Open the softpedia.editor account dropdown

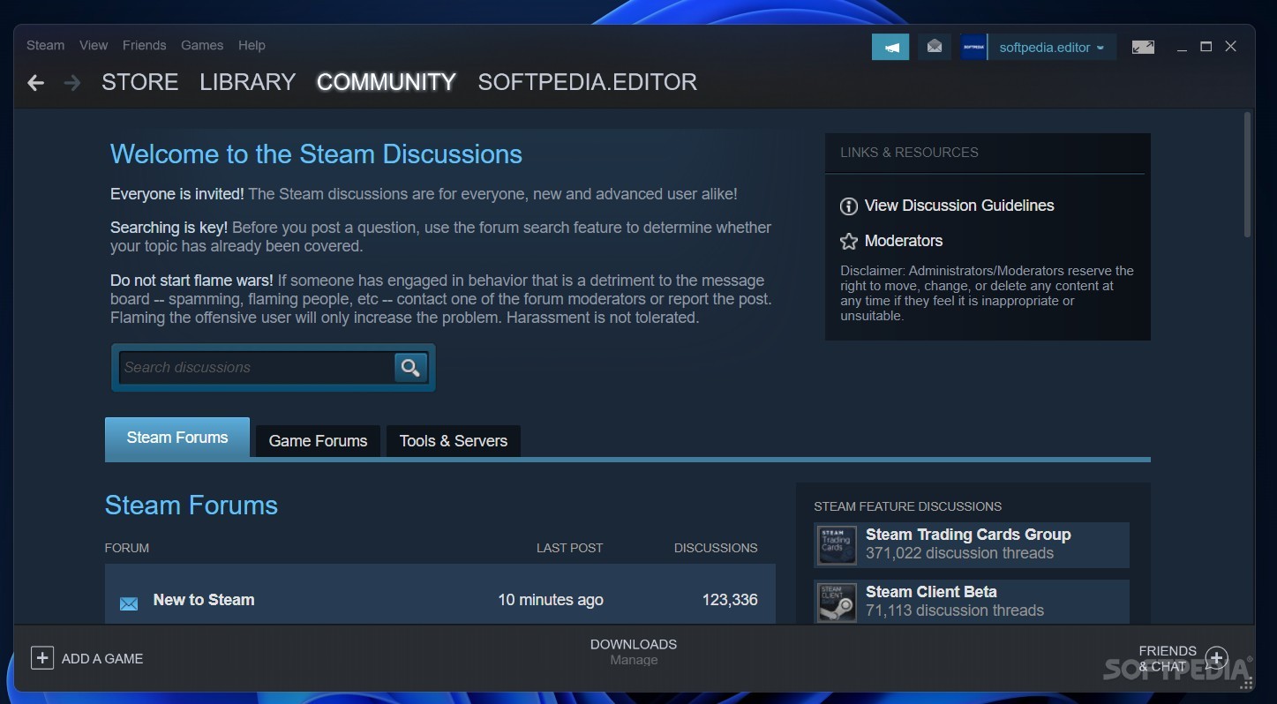point(1051,48)
